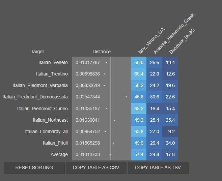Click distance value 0.00898836
The image size is (222, 181).
coord(88,74)
